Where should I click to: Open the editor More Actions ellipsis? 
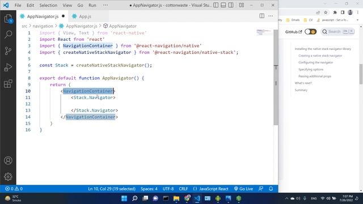click(x=271, y=16)
